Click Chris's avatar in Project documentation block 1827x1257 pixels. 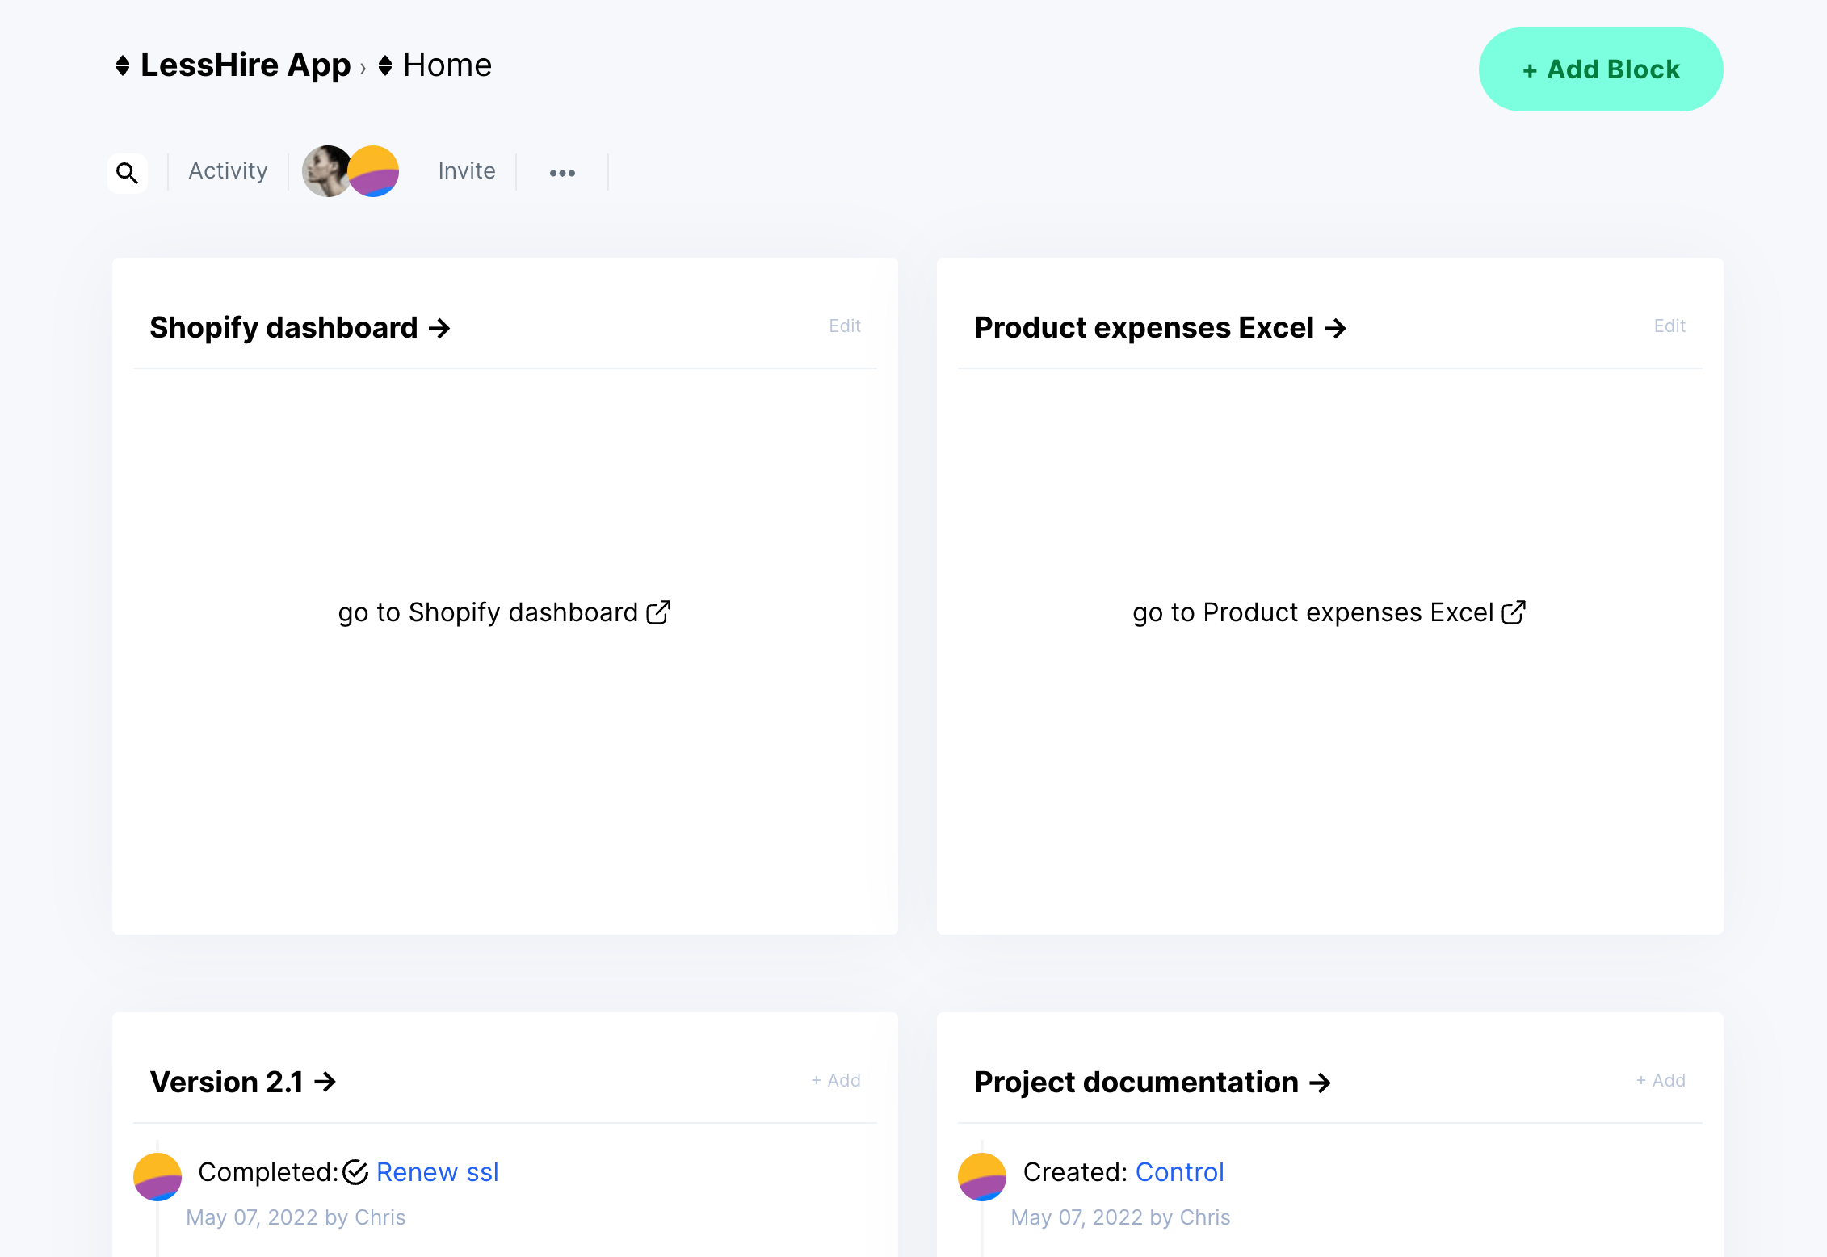pyautogui.click(x=982, y=1176)
